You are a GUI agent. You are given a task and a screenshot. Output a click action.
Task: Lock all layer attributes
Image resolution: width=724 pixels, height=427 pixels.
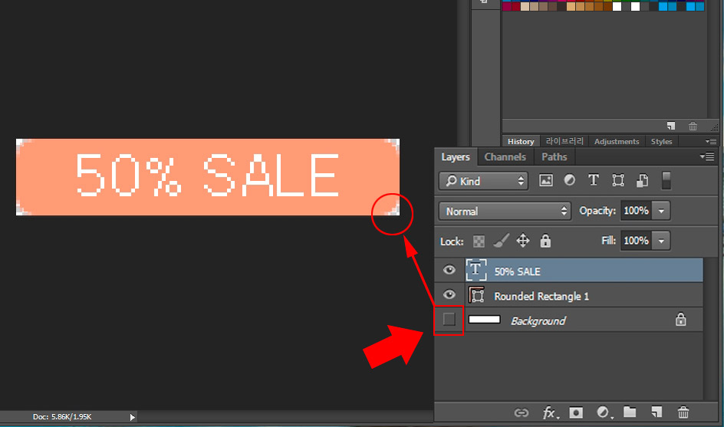point(545,241)
